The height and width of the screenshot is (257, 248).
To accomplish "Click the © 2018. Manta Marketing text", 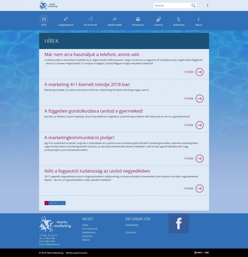I will pos(51,253).
